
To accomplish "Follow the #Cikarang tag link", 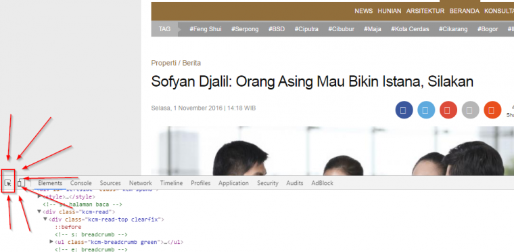I will [x=453, y=29].
